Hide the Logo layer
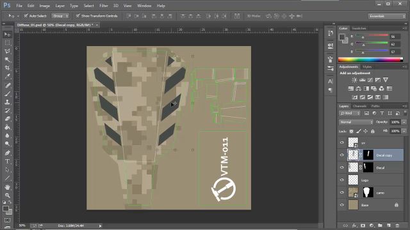 coord(341,180)
